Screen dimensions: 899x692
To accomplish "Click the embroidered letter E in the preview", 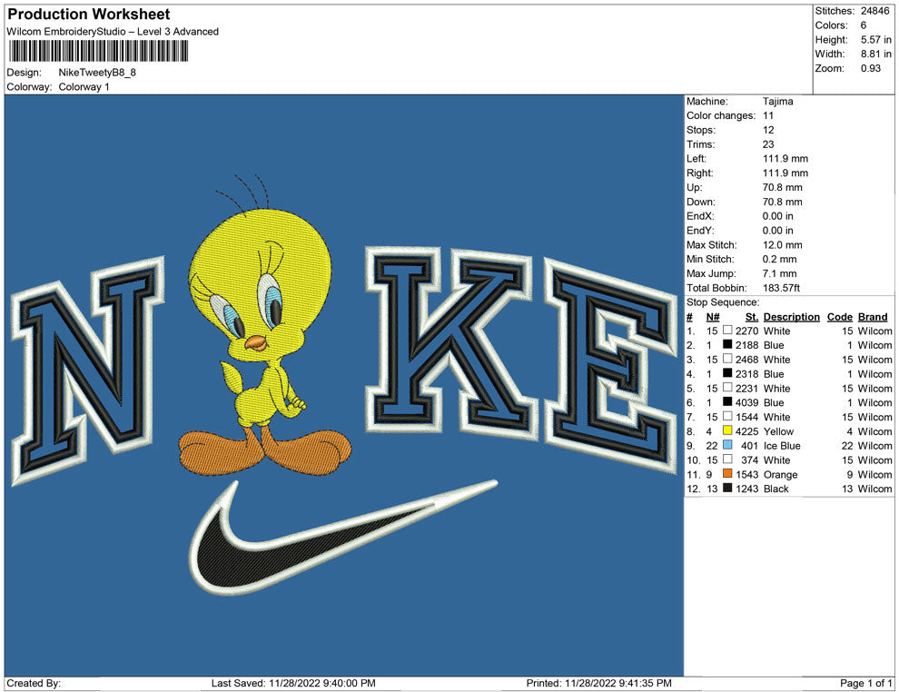I will (x=610, y=365).
